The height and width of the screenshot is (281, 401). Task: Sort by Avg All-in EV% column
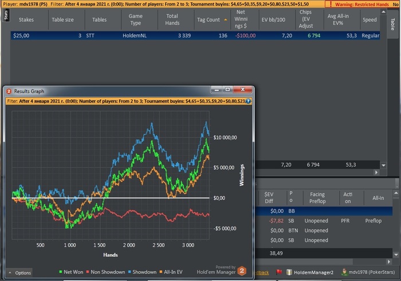click(338, 19)
